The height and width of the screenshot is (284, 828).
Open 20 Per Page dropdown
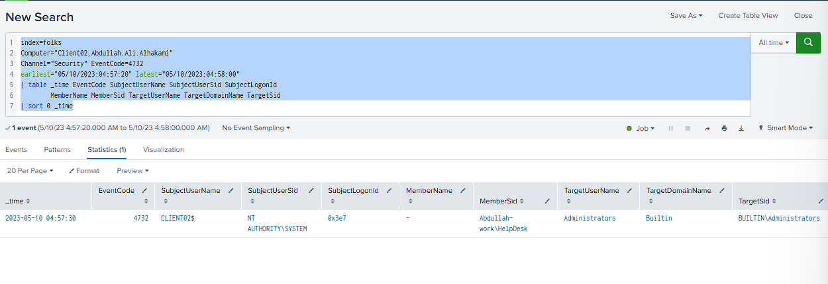pyautogui.click(x=30, y=170)
